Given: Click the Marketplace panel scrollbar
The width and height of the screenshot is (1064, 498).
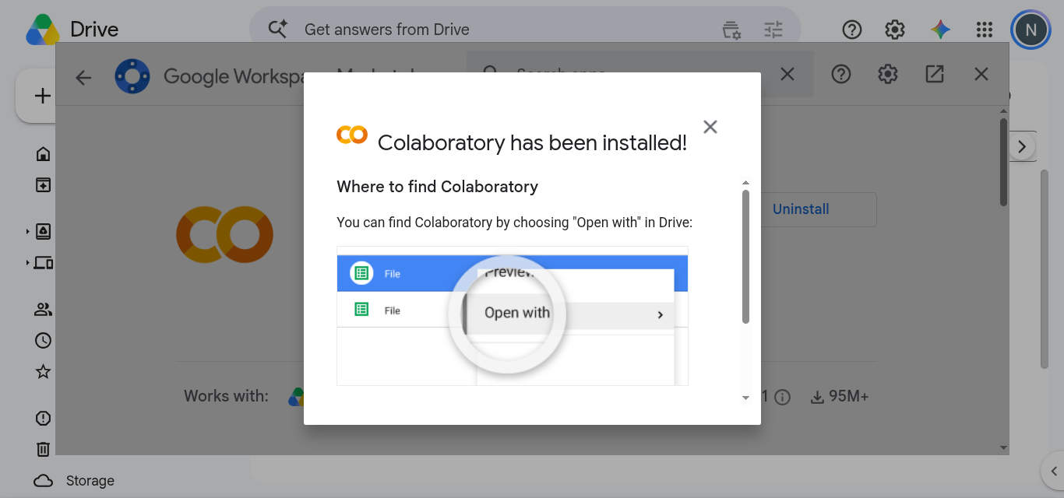Looking at the screenshot, I should tap(1003, 162).
